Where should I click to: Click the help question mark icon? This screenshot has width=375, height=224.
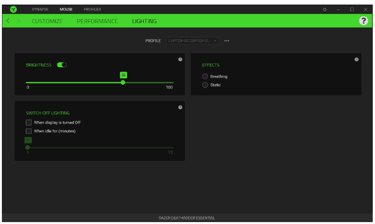[x=364, y=21]
